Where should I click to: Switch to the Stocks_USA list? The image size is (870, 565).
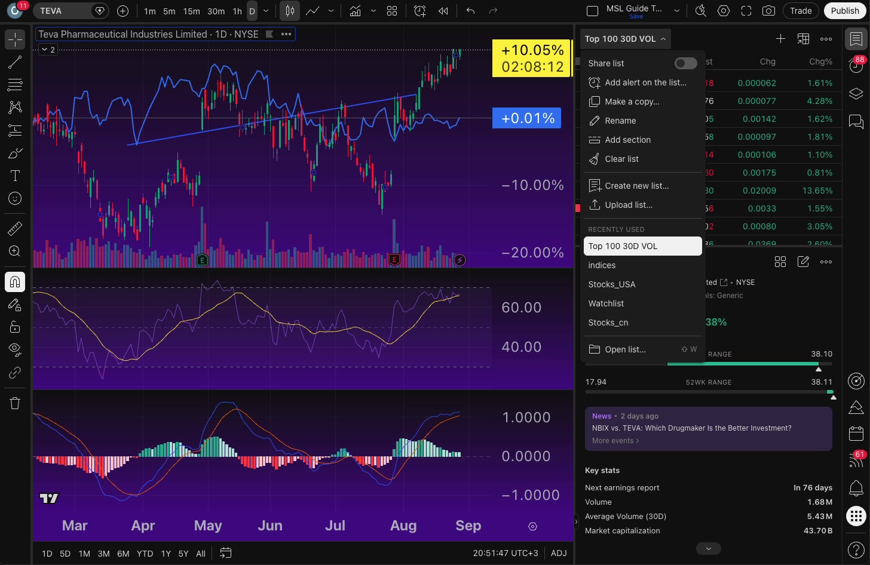tap(642, 284)
